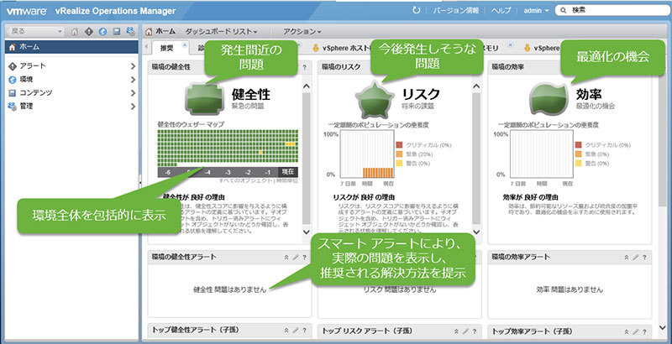
Task: Click the アラート diamond icon in the sidebar
Action: (12, 66)
